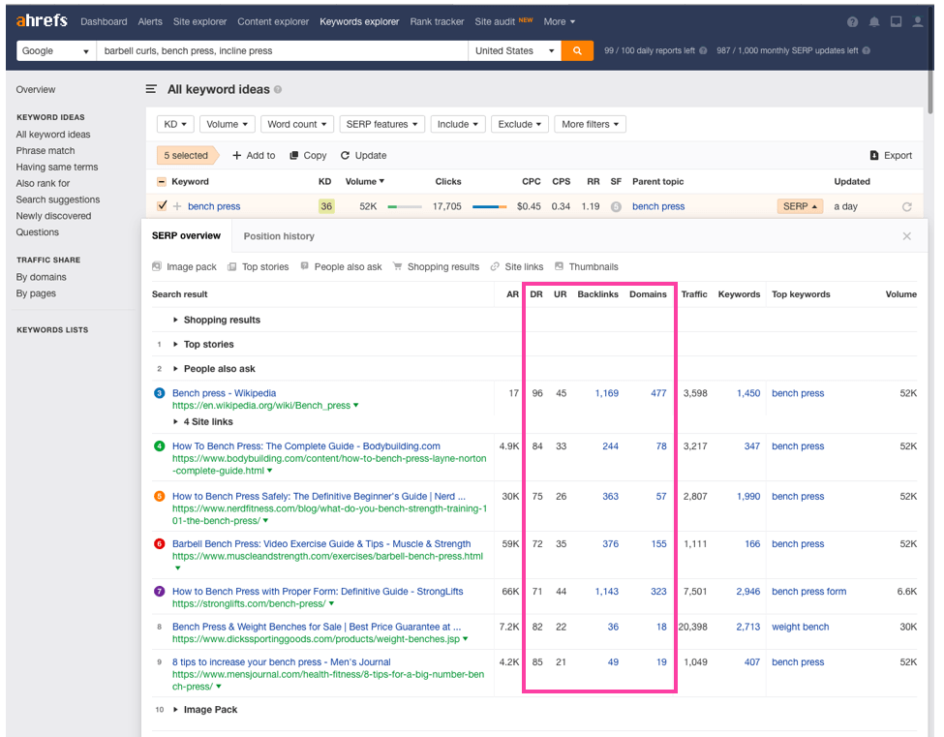Click position 4 badge for Bodybuilding.com result
This screenshot has width=944, height=737.
(x=160, y=446)
